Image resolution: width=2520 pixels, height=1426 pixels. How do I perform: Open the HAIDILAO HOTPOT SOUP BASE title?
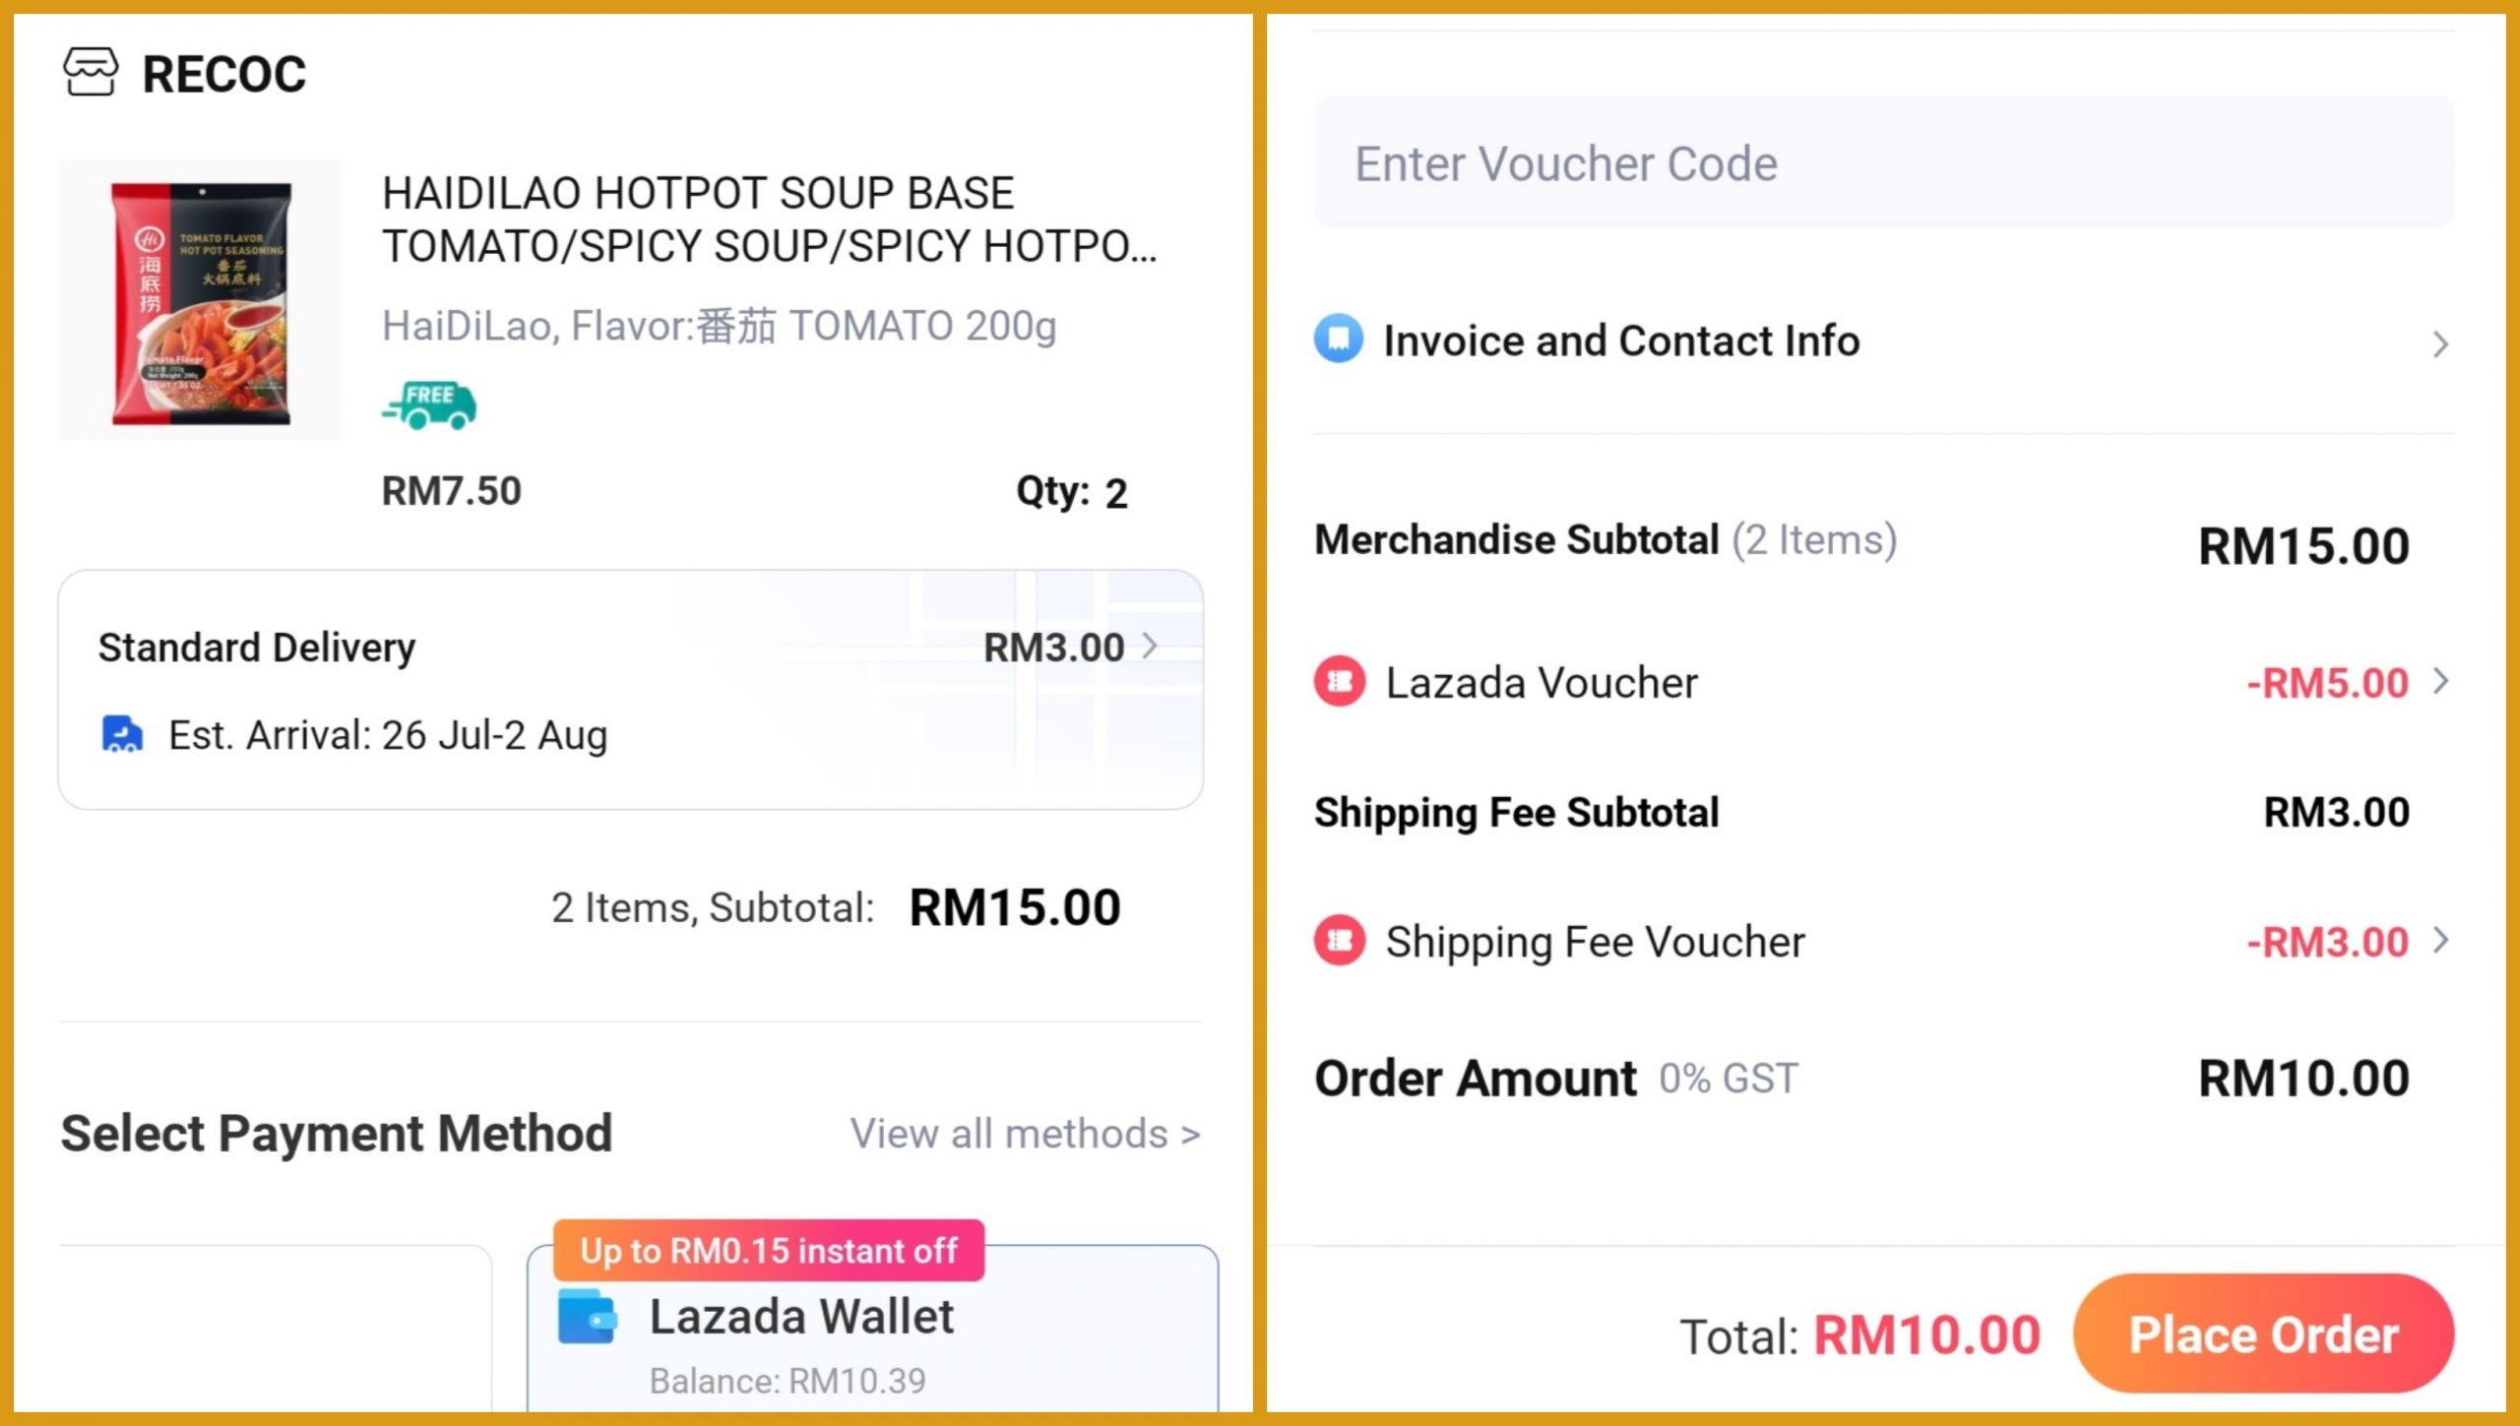pyautogui.click(x=768, y=219)
